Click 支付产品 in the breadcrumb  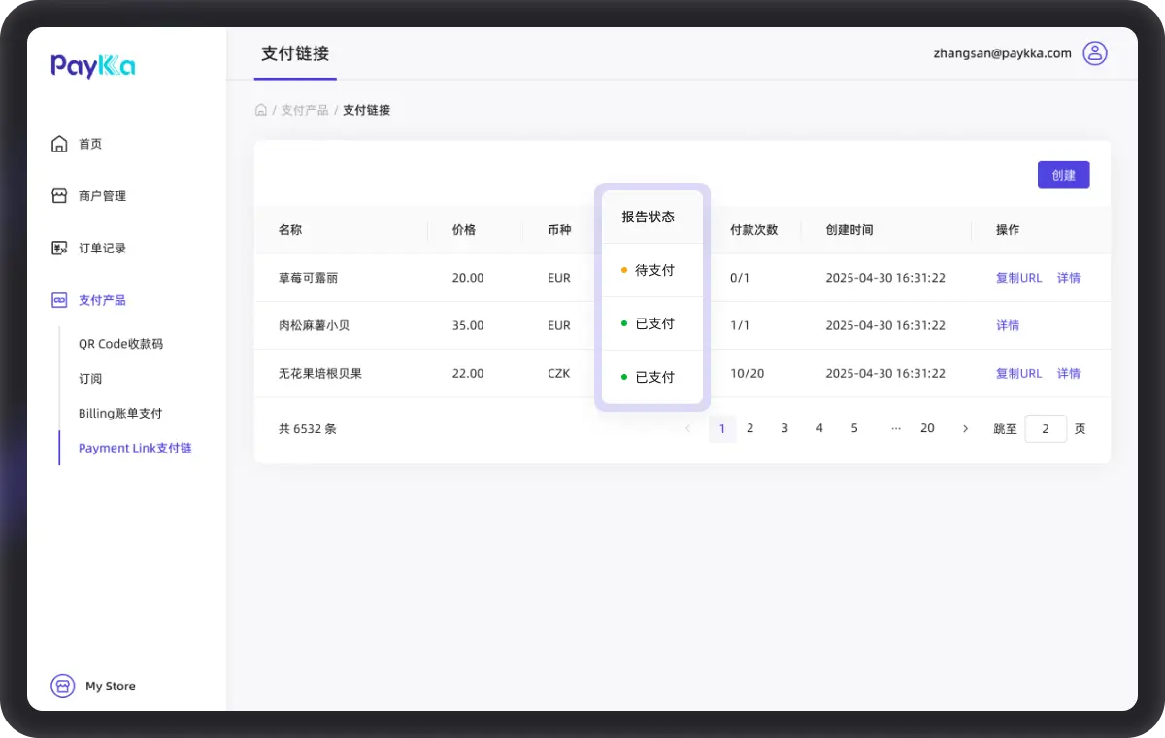coord(305,110)
